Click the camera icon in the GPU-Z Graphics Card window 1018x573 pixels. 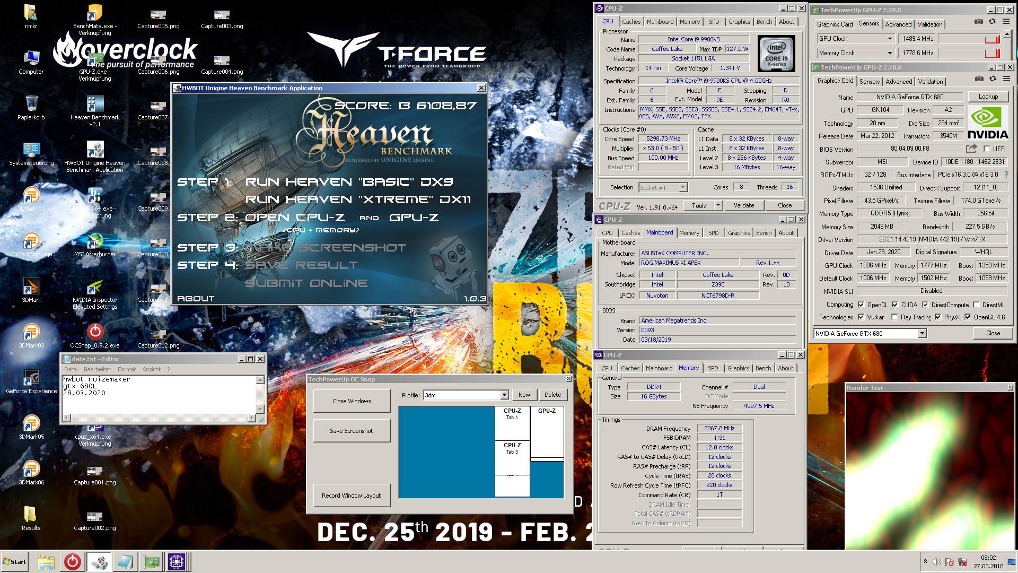coord(979,79)
